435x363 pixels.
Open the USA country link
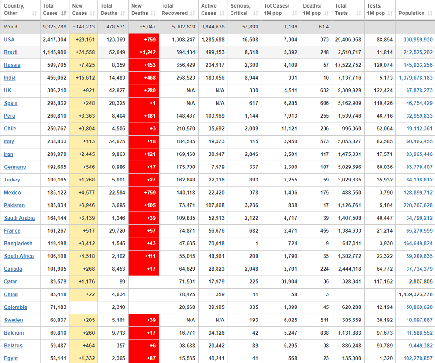pos(9,40)
